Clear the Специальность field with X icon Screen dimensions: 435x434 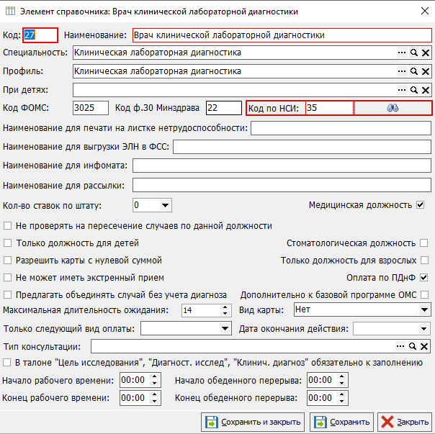[x=426, y=53]
